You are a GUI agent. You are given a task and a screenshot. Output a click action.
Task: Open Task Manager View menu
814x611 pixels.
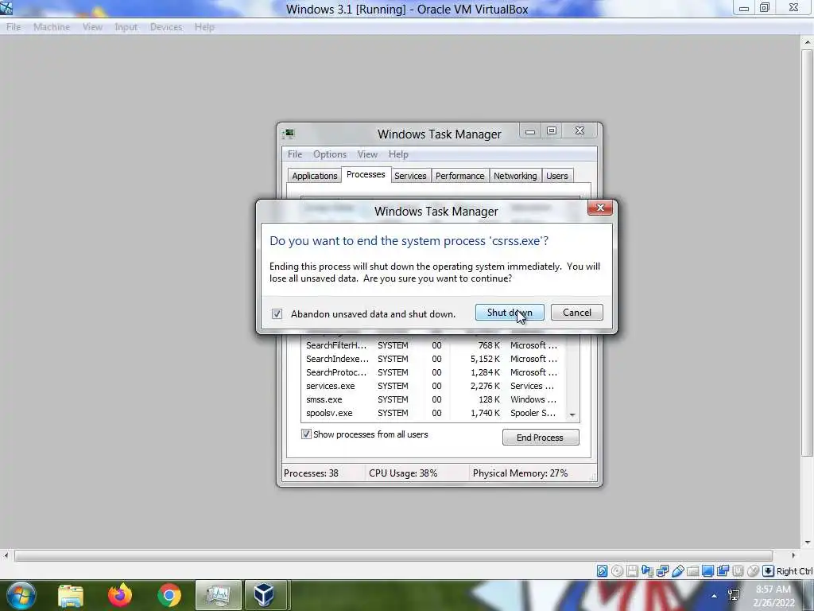pos(367,154)
